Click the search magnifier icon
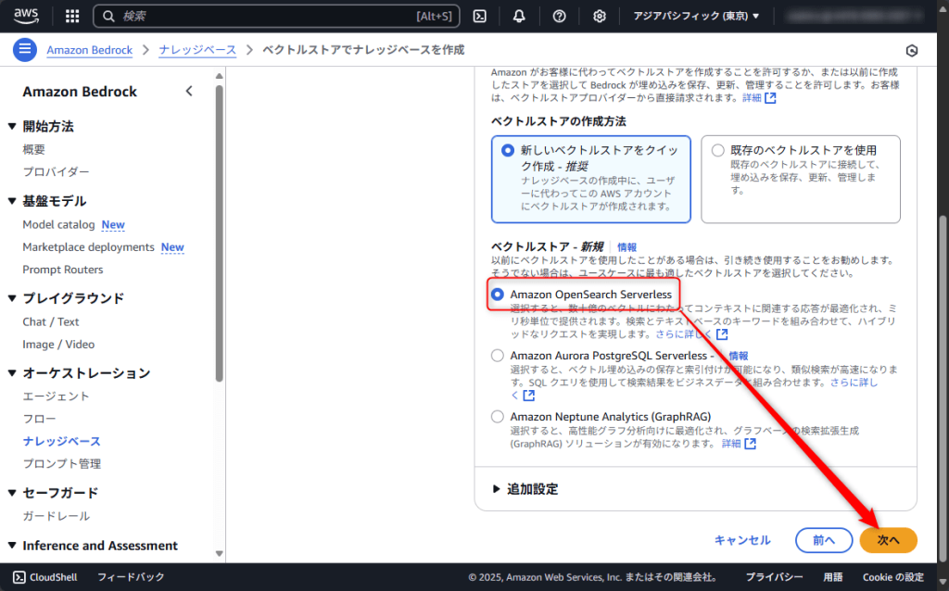The image size is (949, 591). 108,17
